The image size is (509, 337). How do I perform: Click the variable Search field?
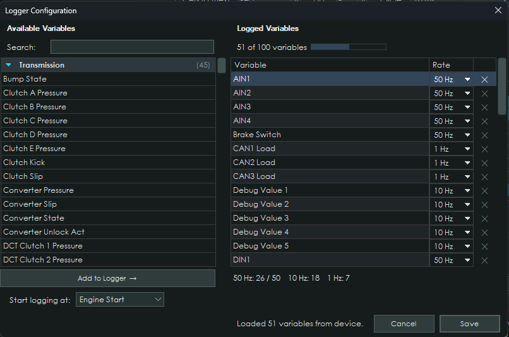pyautogui.click(x=132, y=47)
